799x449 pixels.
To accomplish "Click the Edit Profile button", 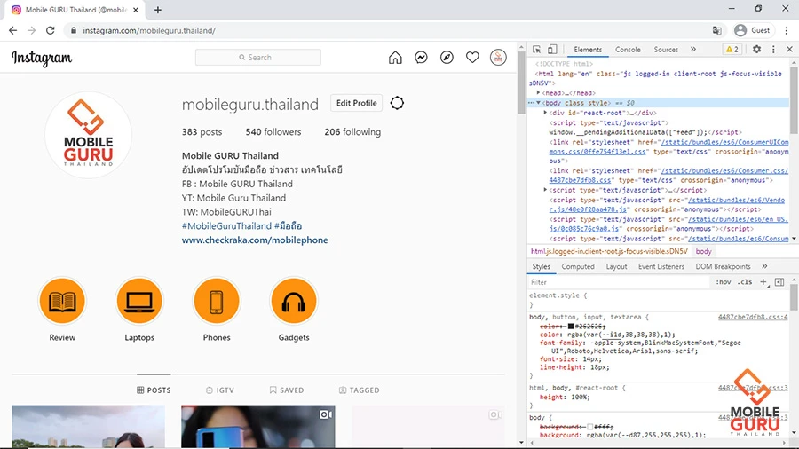I will (x=356, y=103).
